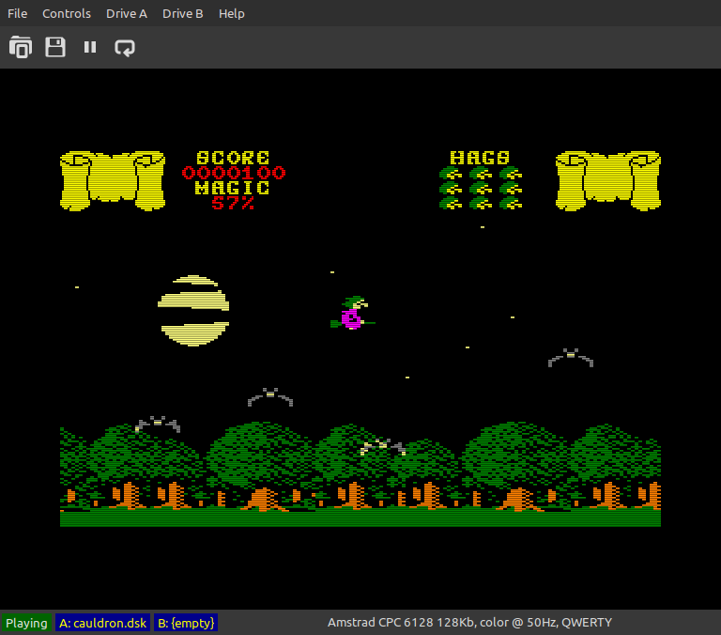Open the File menu
The image size is (721, 635).
coord(18,14)
